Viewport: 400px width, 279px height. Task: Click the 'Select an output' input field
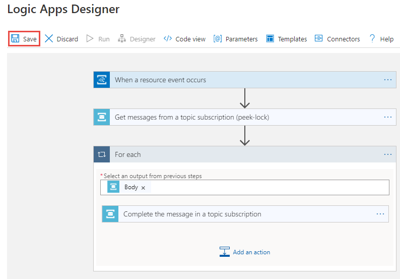tap(267, 187)
